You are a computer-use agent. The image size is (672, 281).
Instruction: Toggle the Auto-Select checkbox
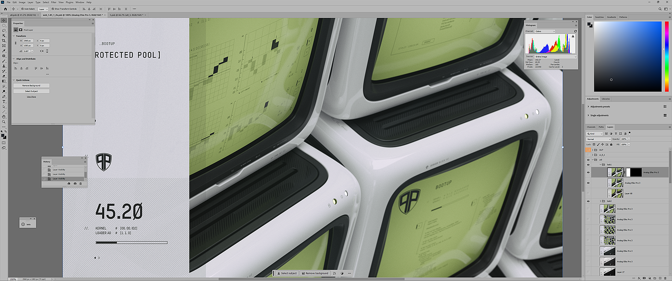tap(23, 9)
